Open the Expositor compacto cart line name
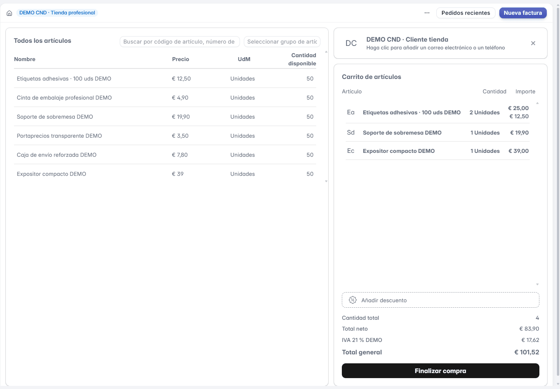Screen dimensions: 560x389 tap(399, 151)
